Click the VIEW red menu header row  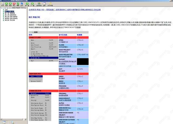[x=59, y=91]
